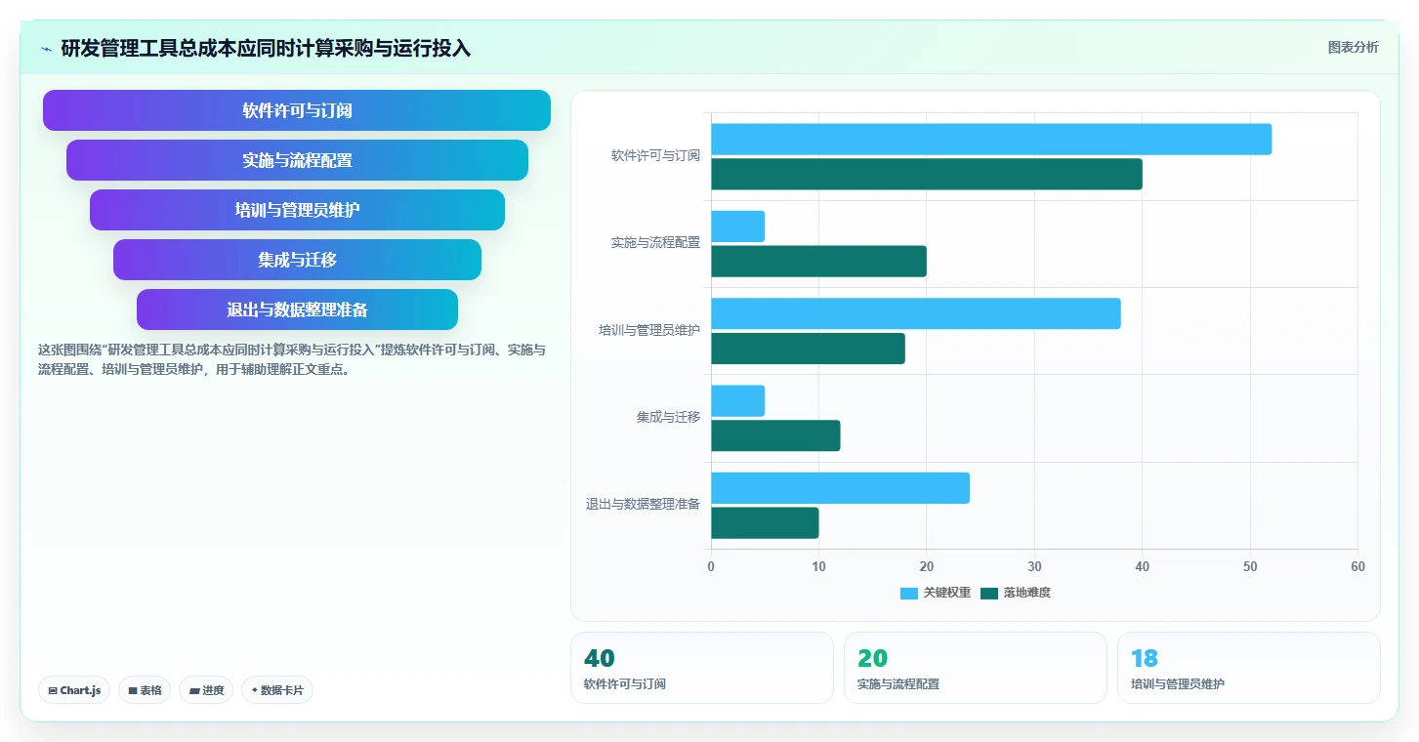Select the 软件许可与订阅 funnel stage

point(297,110)
